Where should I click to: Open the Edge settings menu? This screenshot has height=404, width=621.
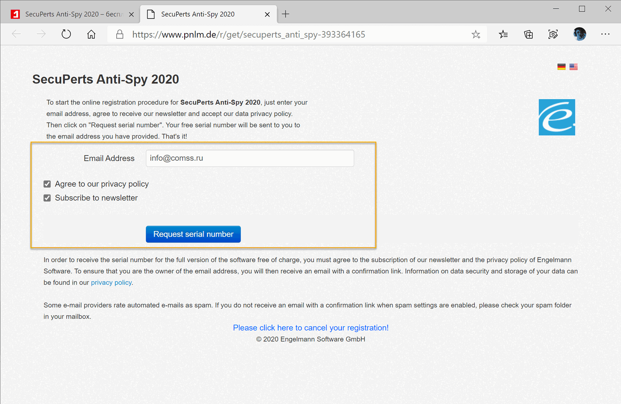(x=606, y=34)
